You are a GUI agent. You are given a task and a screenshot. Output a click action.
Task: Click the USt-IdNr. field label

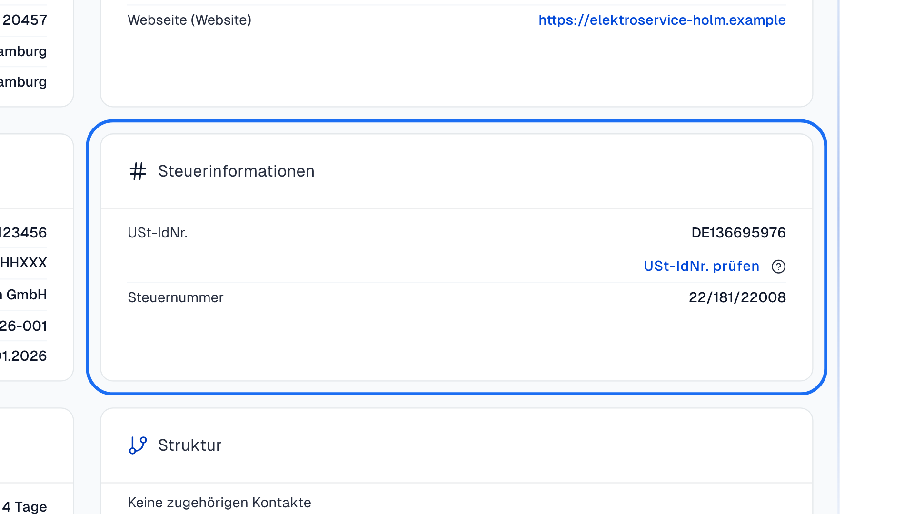coord(158,233)
